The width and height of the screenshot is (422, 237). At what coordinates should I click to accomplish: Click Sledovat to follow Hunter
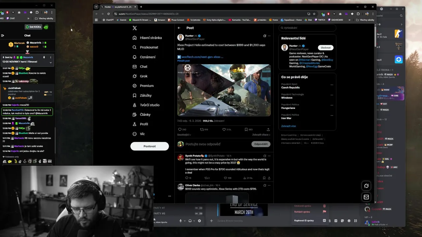tap(325, 48)
